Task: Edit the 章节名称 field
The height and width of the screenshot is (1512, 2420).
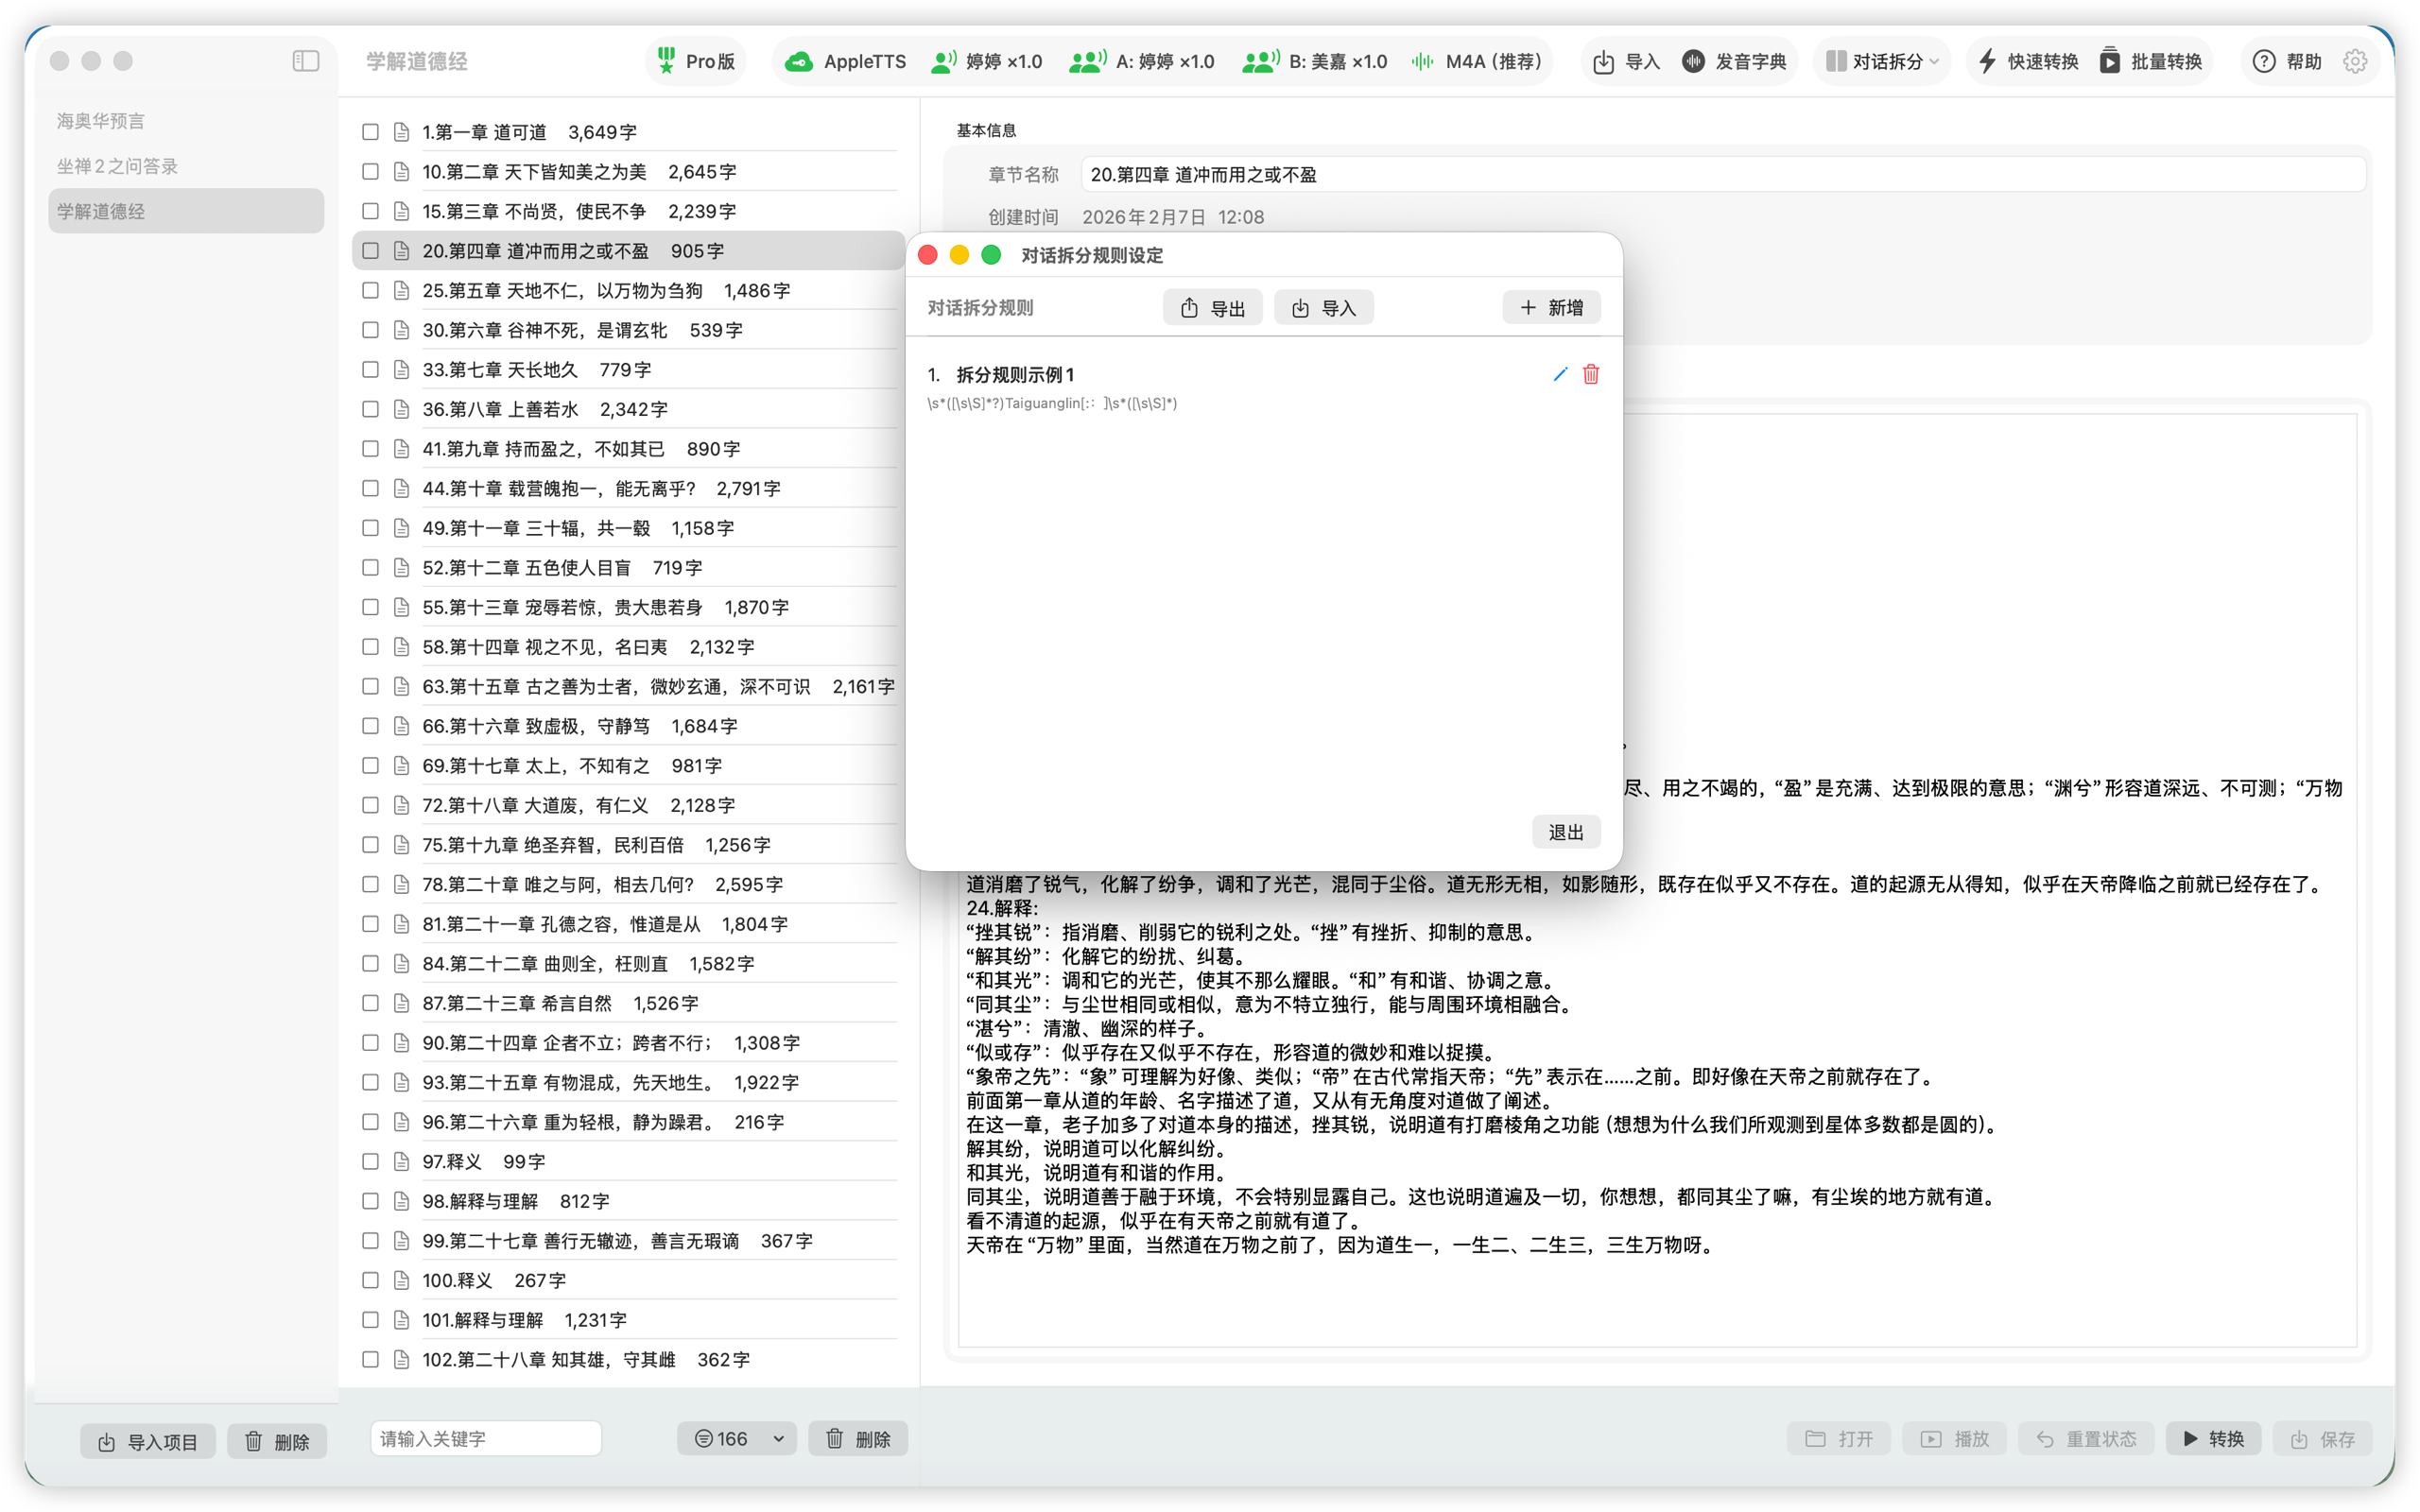Action: pos(1723,175)
